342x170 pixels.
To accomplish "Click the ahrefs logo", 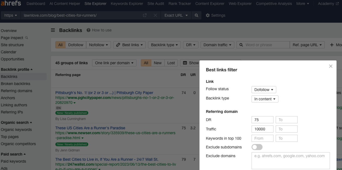I will coord(11,3).
